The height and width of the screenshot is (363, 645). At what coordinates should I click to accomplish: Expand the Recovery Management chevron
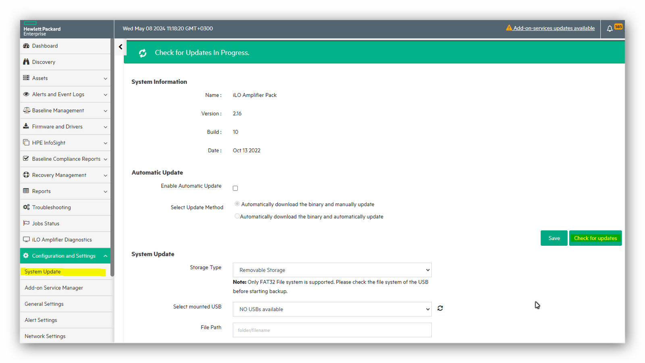click(x=106, y=175)
